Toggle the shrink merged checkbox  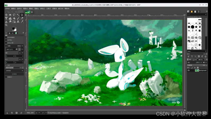[6, 77]
